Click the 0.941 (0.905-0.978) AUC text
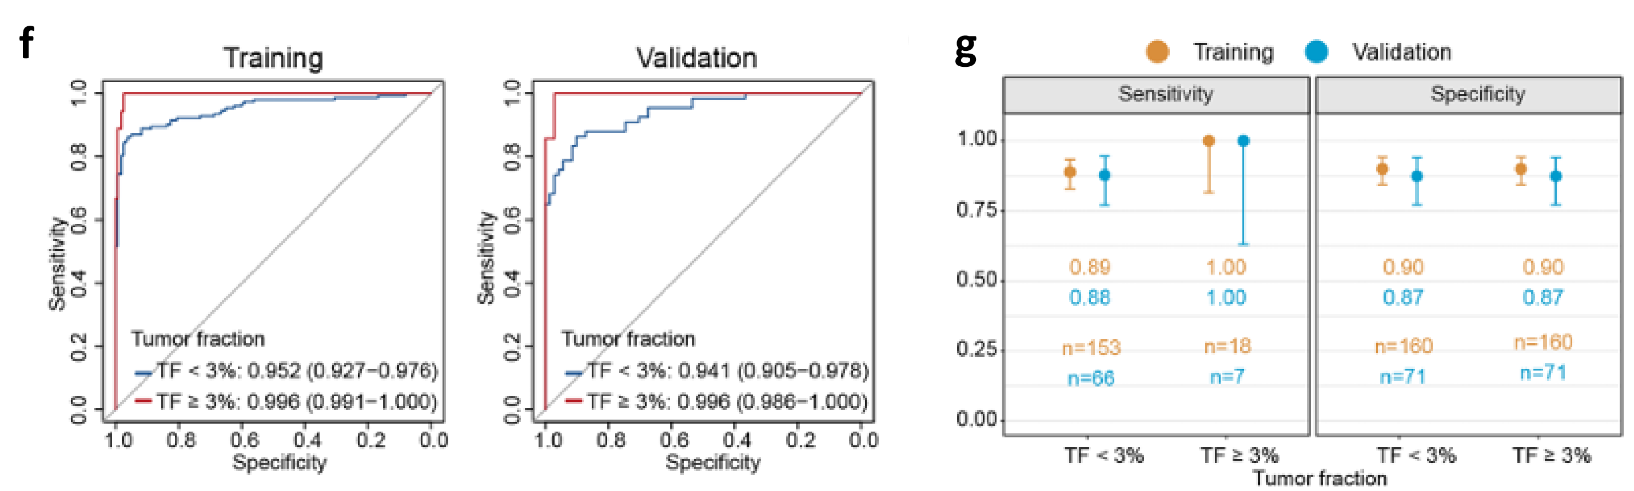Image resolution: width=1634 pixels, height=491 pixels. pyautogui.click(x=773, y=371)
